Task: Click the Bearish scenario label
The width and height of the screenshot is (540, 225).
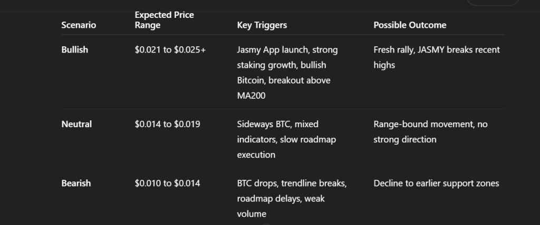Action: click(x=76, y=183)
